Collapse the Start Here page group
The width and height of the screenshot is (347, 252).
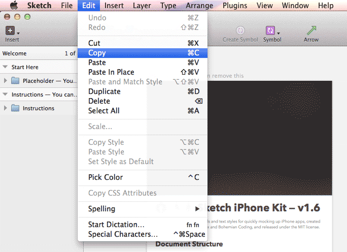click(5, 67)
